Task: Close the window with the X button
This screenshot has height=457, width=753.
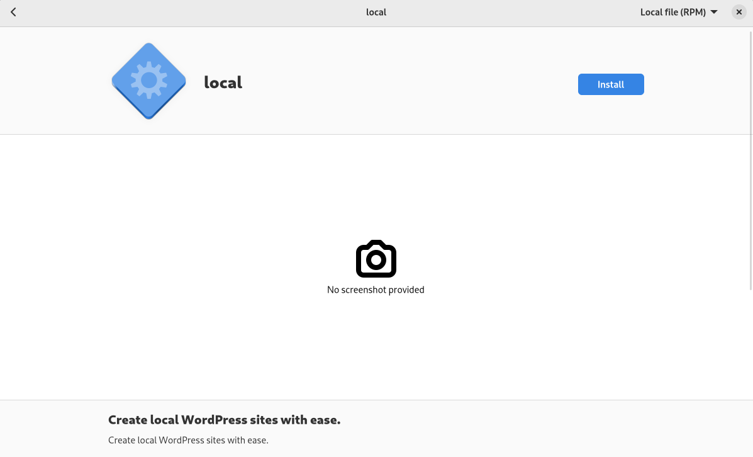Action: coord(739,12)
